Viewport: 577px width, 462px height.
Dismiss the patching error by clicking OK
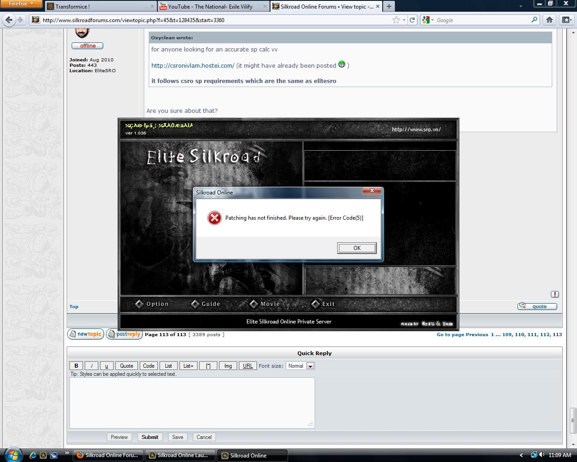[x=357, y=248]
